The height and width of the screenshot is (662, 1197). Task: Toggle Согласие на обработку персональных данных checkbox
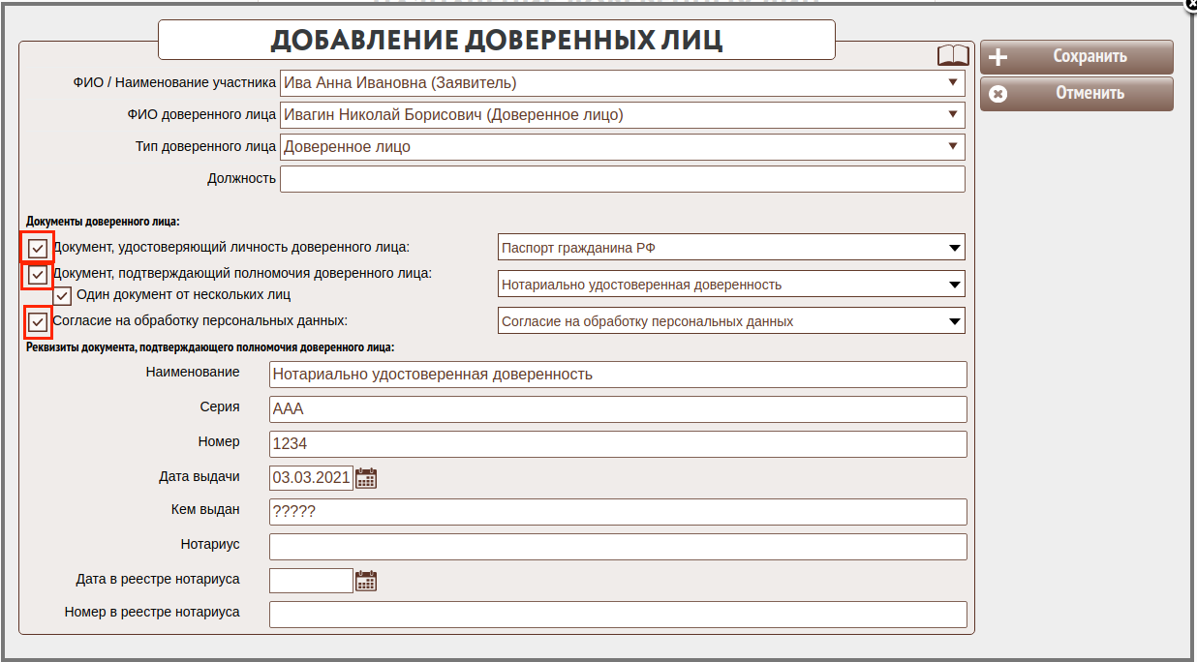tap(38, 321)
